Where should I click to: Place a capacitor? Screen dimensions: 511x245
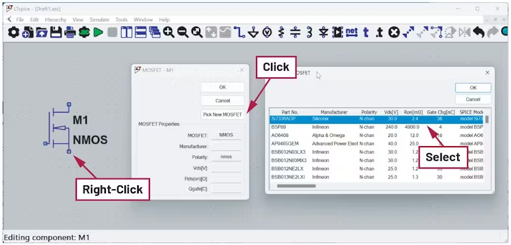(x=295, y=32)
